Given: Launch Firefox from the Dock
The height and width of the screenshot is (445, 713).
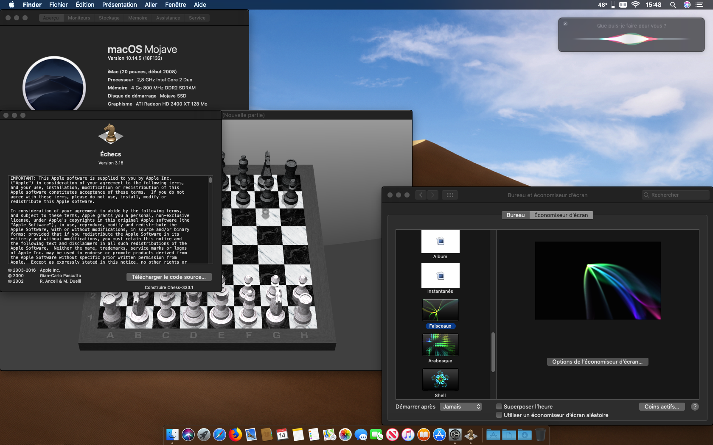Looking at the screenshot, I should click(x=235, y=434).
